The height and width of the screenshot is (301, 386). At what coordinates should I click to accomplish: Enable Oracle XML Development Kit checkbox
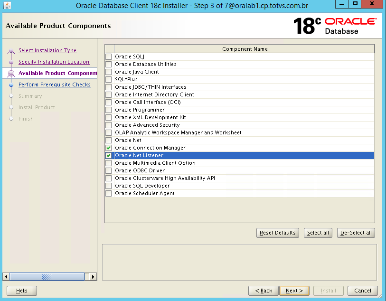(x=109, y=117)
